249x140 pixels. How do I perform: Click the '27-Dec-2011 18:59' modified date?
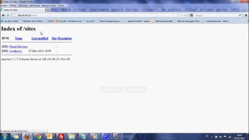(x=40, y=51)
